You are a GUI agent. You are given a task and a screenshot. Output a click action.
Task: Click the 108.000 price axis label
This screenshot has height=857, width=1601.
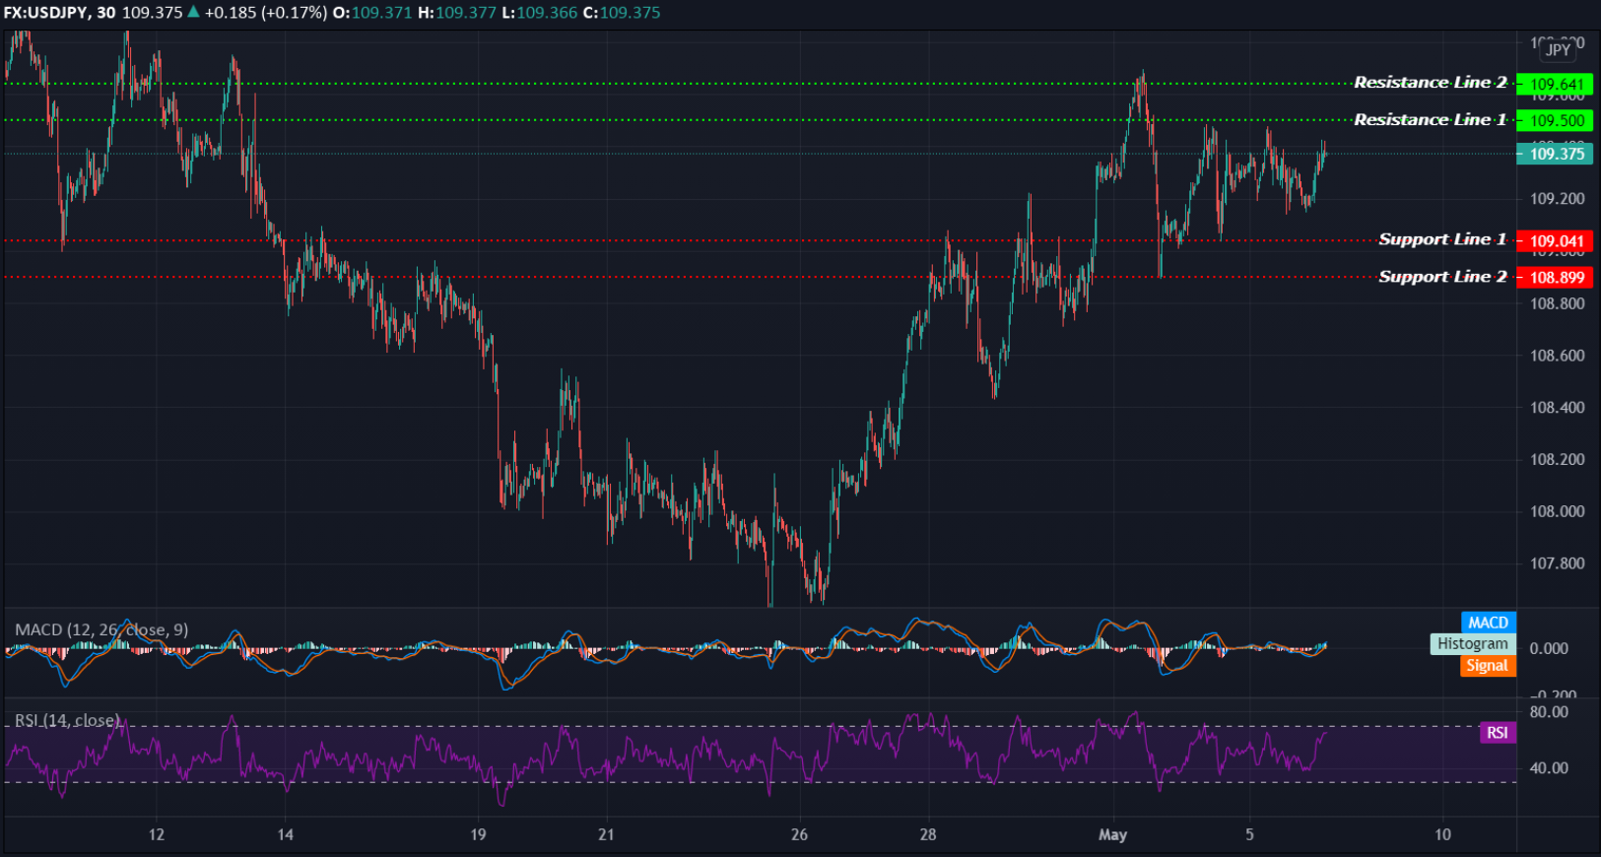point(1557,511)
